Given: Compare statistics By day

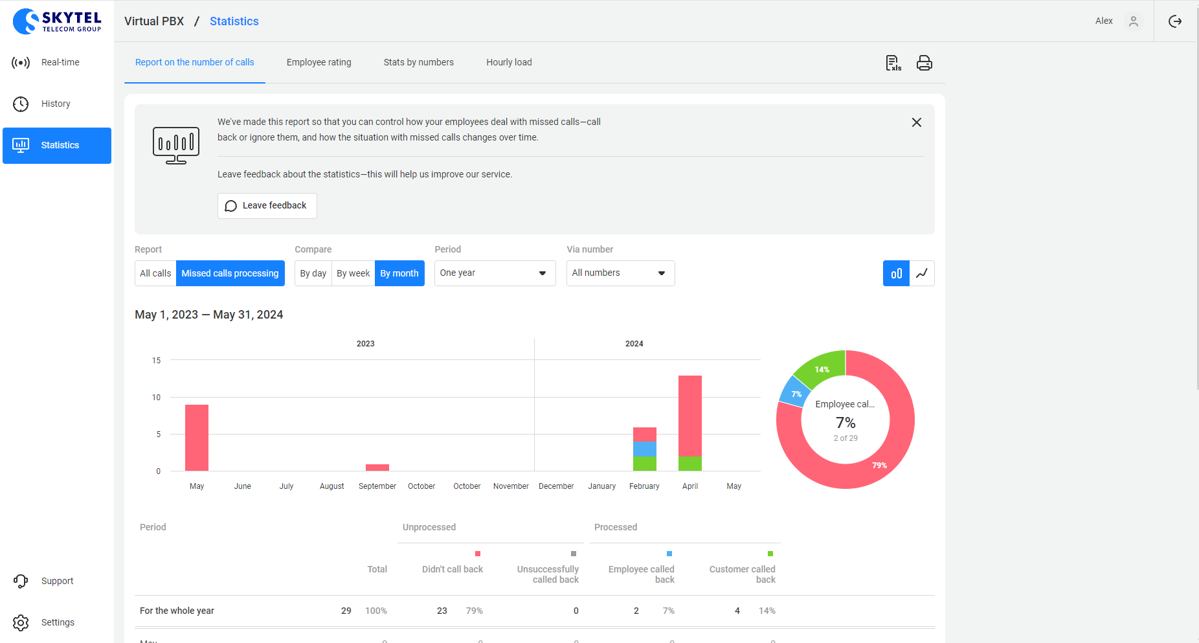Looking at the screenshot, I should pos(313,273).
